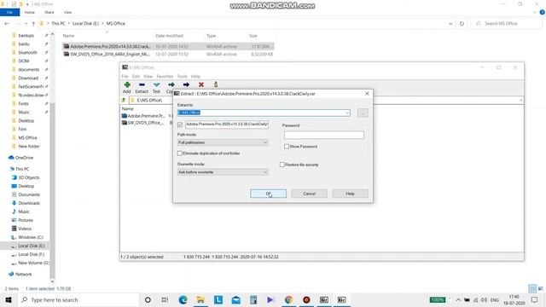This screenshot has height=307, width=546.
Task: Enable Eliminate duplication of root folder
Action: (x=180, y=153)
